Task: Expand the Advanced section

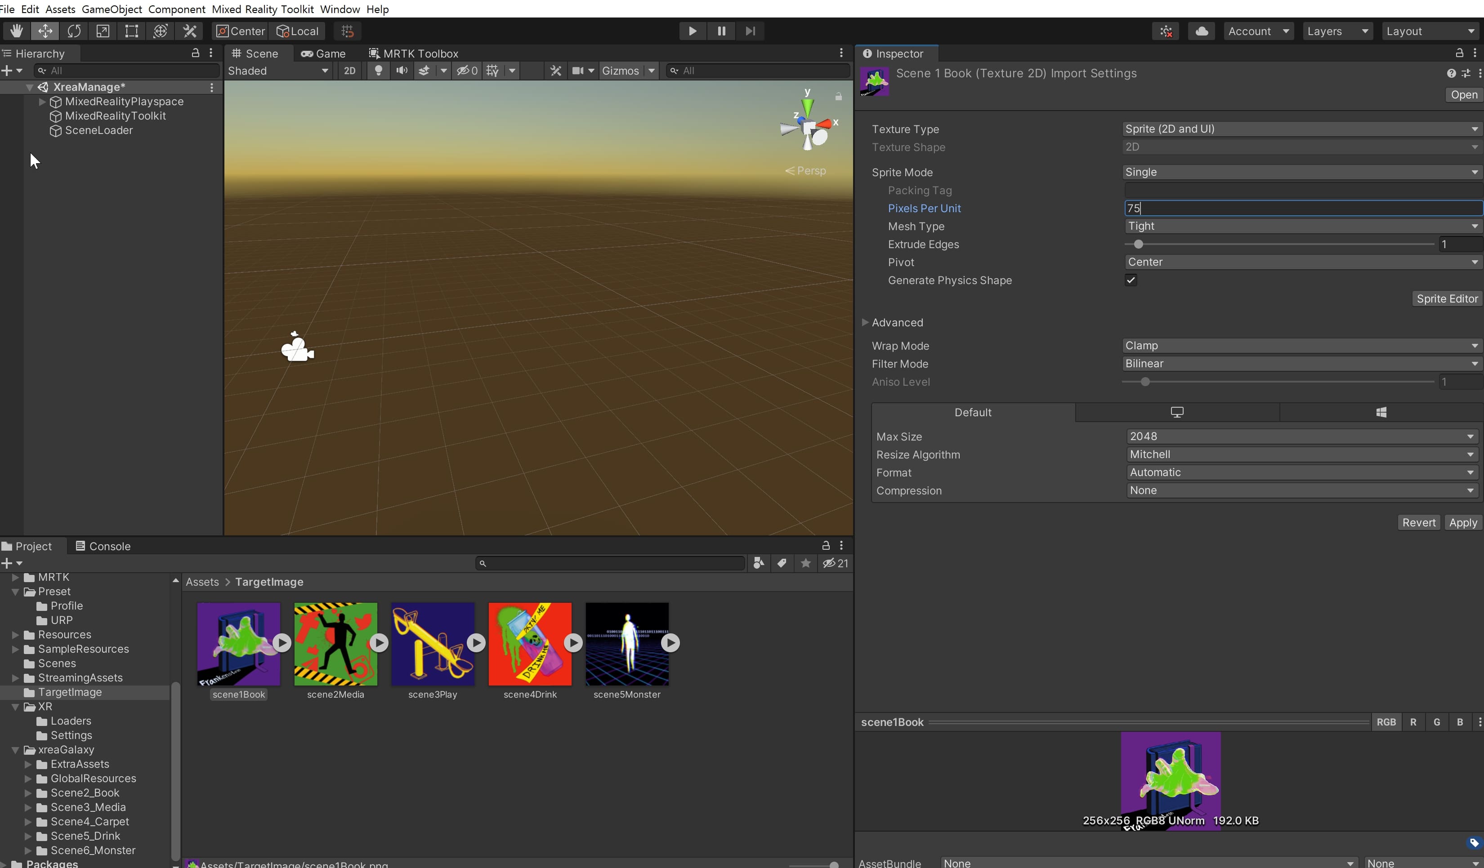Action: point(865,322)
